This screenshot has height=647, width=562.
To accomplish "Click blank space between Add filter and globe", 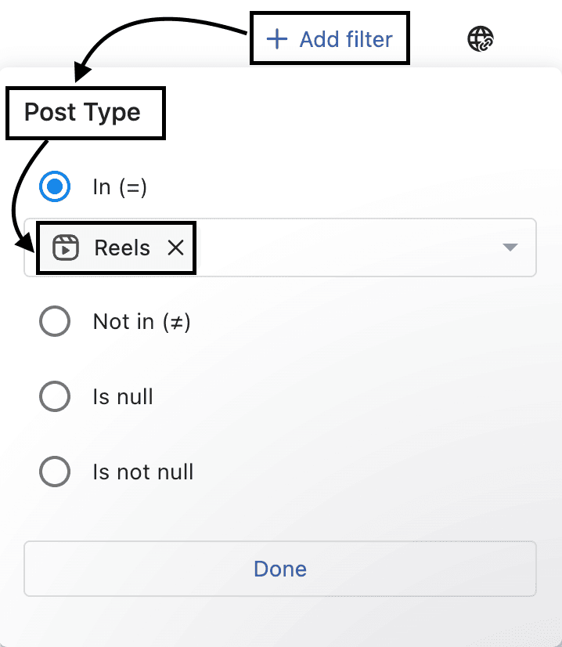I will click(438, 38).
